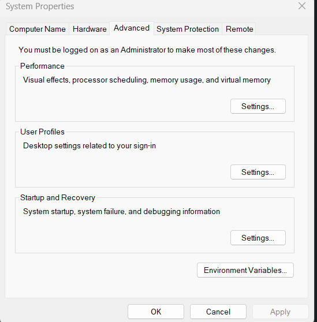Screen dimensions: 317x322
Task: Go to the System Protection tab
Action: pos(188,29)
